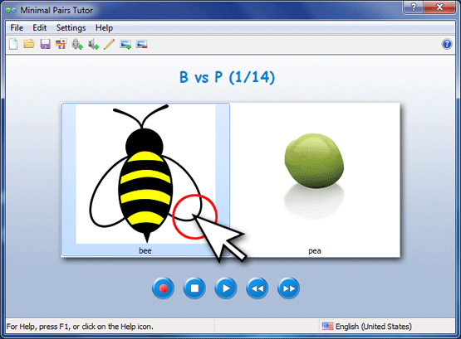
Task: Open the Help menu
Action: tap(104, 28)
